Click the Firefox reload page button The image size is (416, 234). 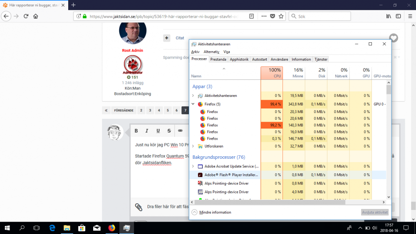pos(26,16)
